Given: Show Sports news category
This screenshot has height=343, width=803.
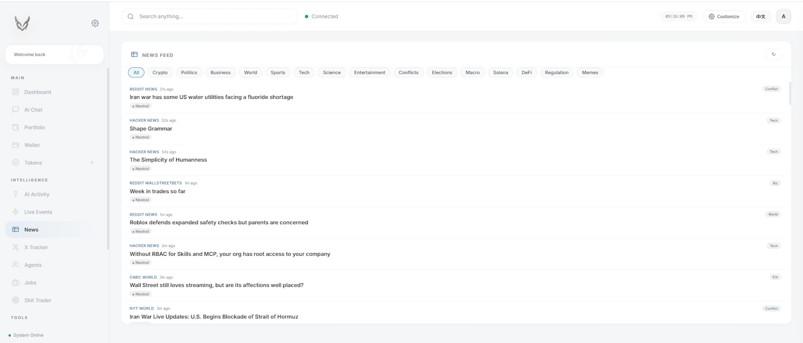Looking at the screenshot, I should (x=278, y=73).
